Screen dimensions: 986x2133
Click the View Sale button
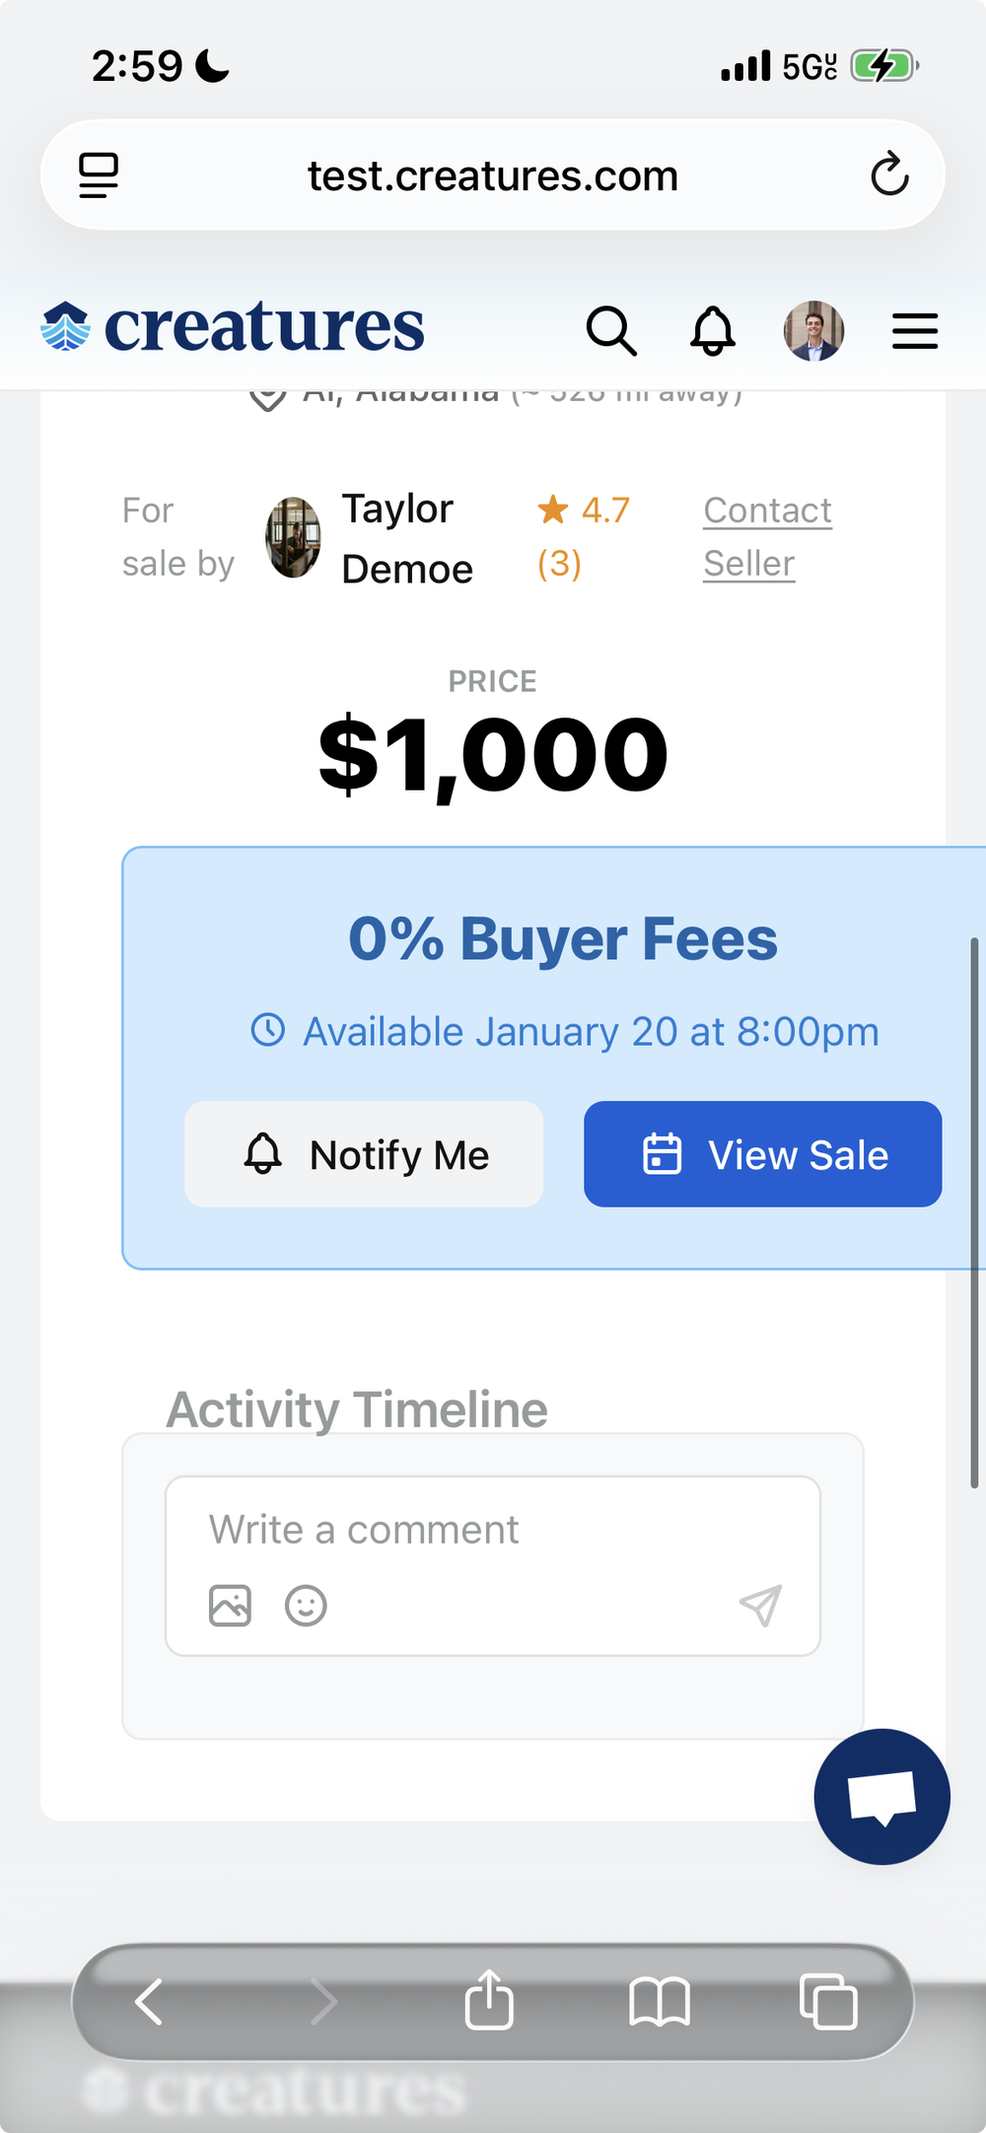pyautogui.click(x=763, y=1154)
